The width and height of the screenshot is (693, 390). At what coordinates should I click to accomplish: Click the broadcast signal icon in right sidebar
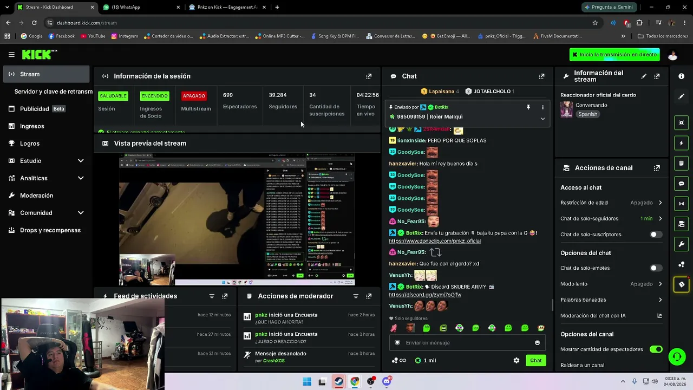pos(682,204)
